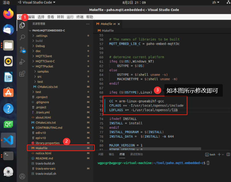
Task: Open MQTTPacket's CMakeLists.txt file
Action: tap(61, 87)
